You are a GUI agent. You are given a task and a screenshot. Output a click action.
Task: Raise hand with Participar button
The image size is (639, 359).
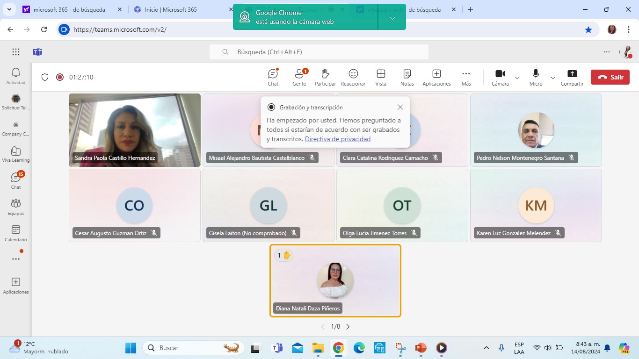[325, 77]
